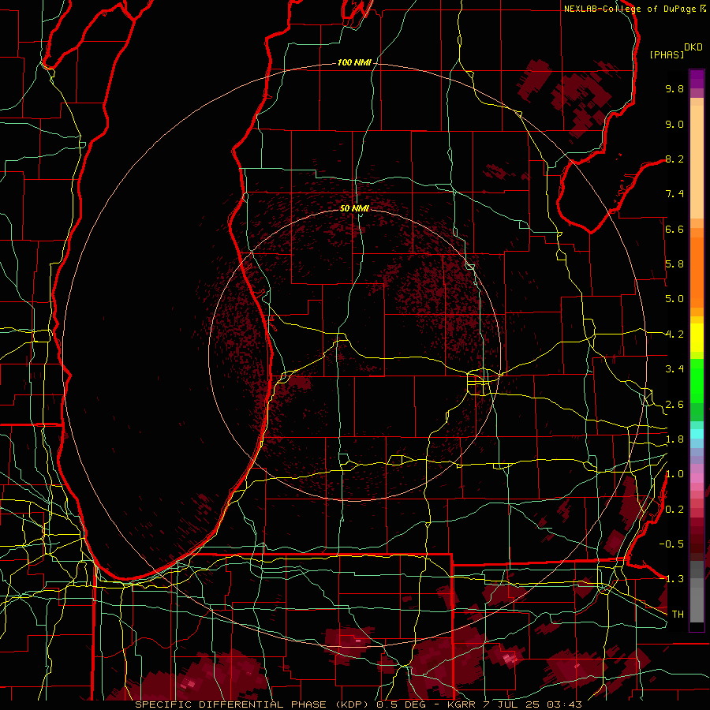Select the -0.5 scale value

pyautogui.click(x=671, y=544)
